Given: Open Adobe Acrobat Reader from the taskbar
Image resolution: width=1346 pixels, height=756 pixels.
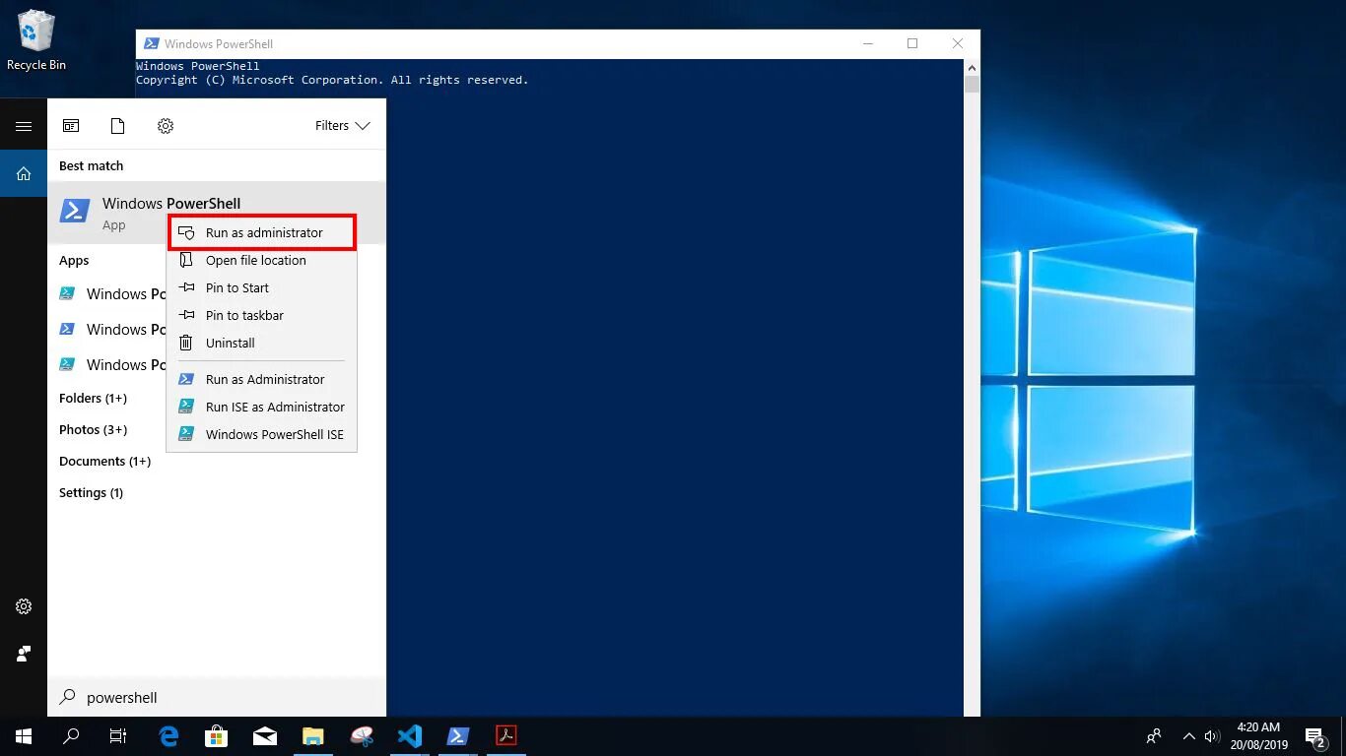Looking at the screenshot, I should (505, 735).
